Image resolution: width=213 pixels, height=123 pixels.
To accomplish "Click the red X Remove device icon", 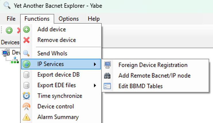I will coord(26,40).
